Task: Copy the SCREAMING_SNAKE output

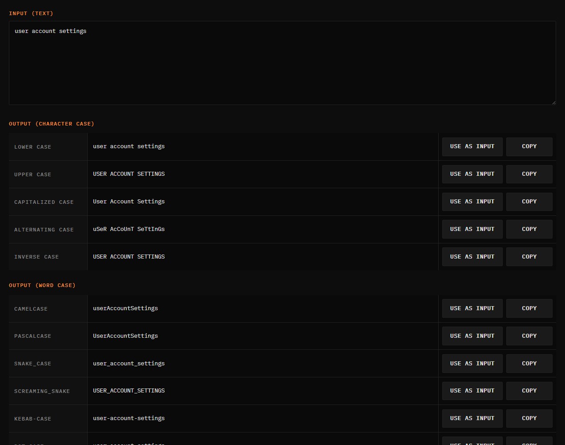Action: point(529,391)
